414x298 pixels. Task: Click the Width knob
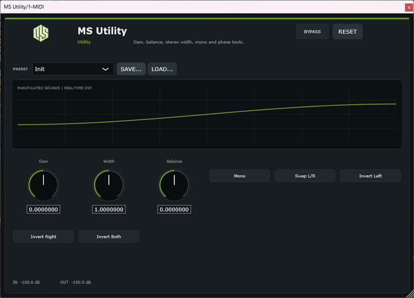pyautogui.click(x=109, y=184)
